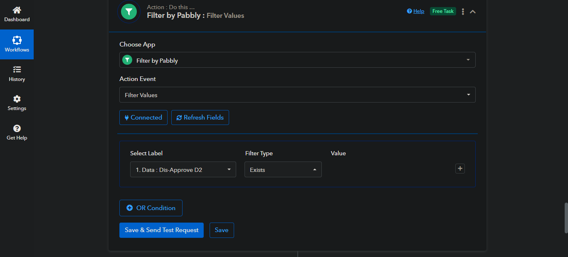Click the Free Task badge
Viewport: 568px width, 257px height.
point(443,11)
